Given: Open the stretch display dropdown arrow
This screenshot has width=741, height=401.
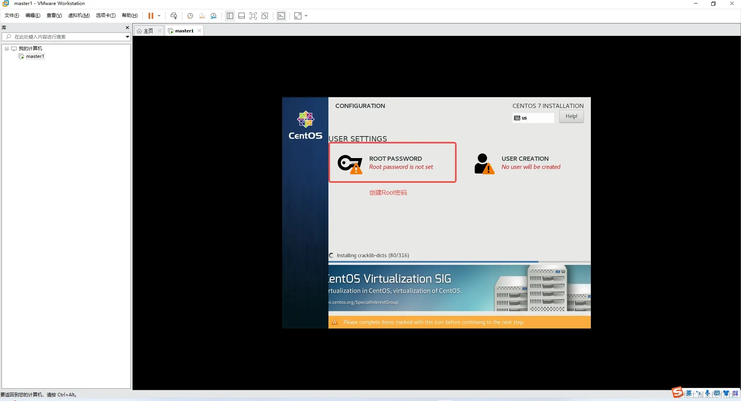Looking at the screenshot, I should point(306,16).
